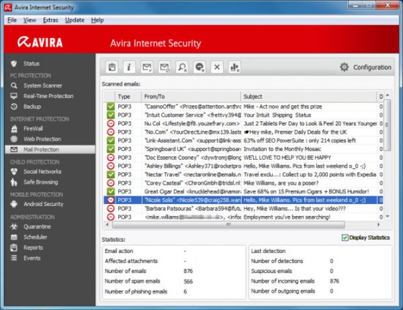The image size is (403, 310).
Task: Click the dark speech bubble toolbar icon
Action: (x=200, y=67)
